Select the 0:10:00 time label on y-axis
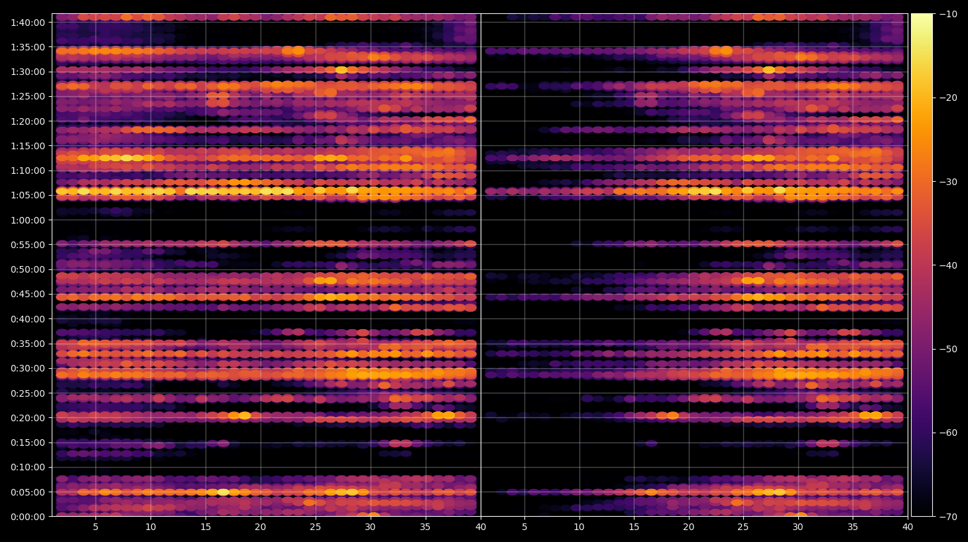 (28, 467)
